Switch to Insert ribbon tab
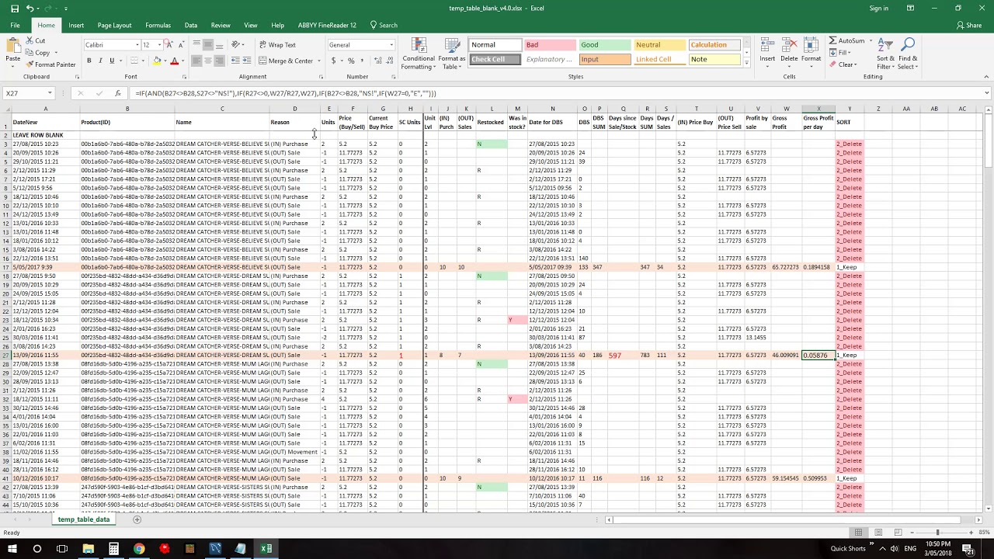994x559 pixels. point(76,25)
